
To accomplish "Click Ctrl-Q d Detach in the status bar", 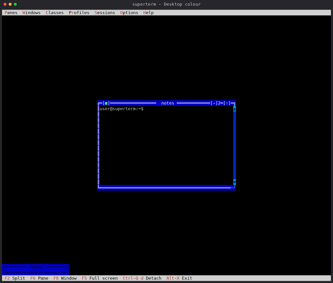I will [x=142, y=278].
